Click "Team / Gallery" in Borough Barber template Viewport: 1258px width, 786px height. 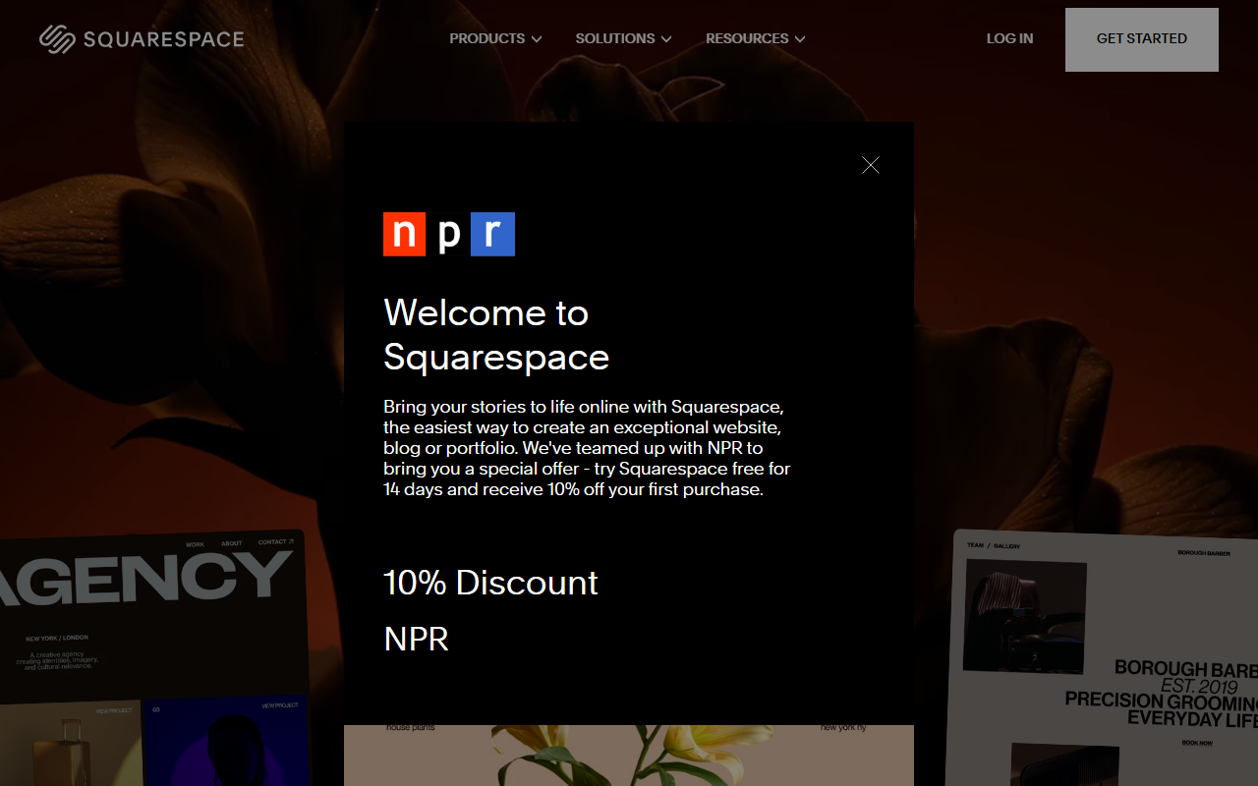[x=994, y=545]
